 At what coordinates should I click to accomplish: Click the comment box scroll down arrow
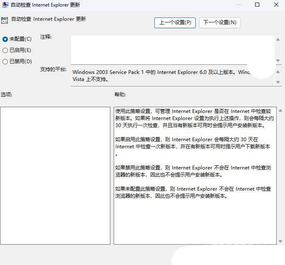pos(278,60)
